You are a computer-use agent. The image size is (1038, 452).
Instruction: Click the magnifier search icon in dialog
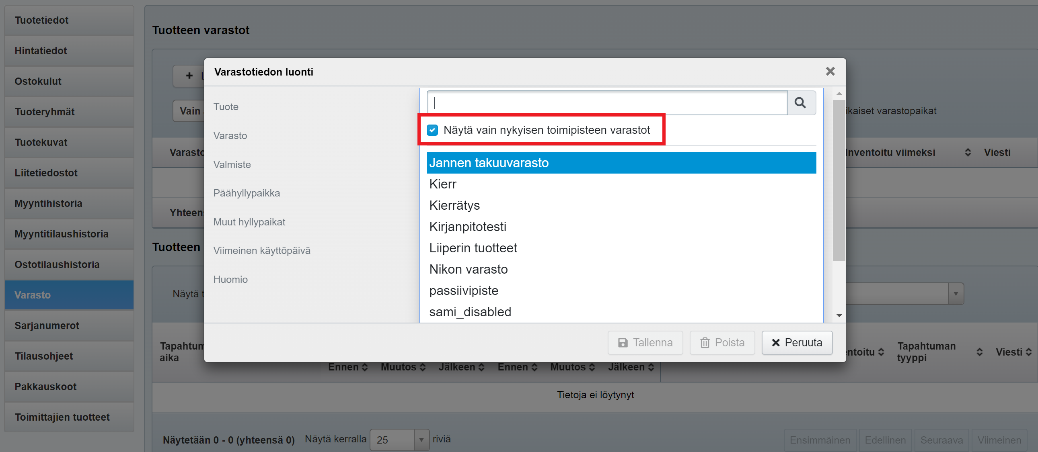point(800,103)
